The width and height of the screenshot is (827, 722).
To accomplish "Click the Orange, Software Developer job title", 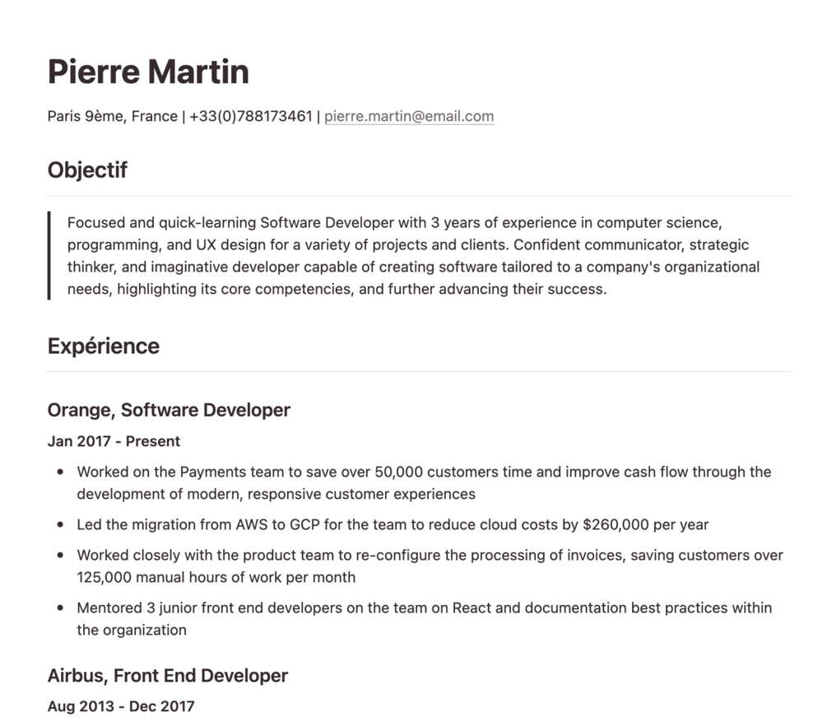I will click(169, 410).
